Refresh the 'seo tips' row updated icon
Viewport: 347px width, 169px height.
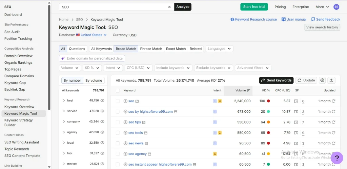click(x=333, y=122)
